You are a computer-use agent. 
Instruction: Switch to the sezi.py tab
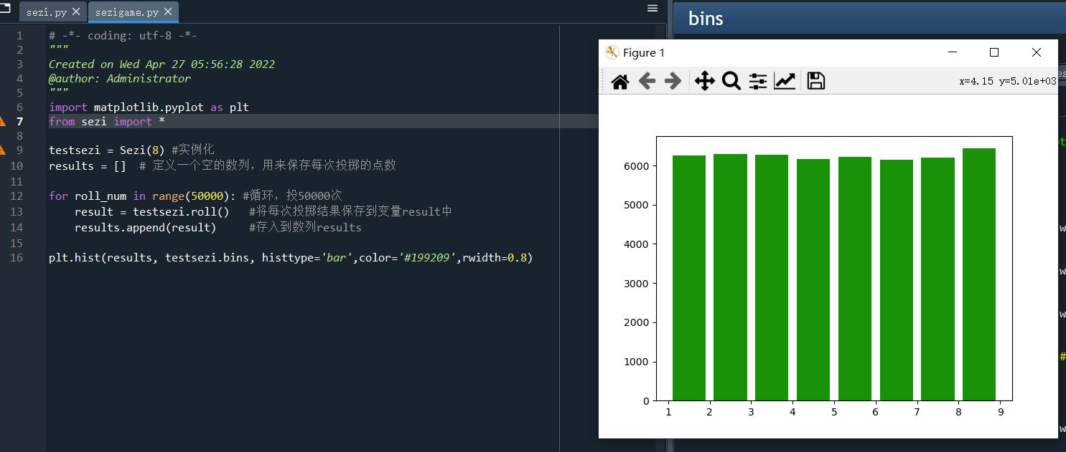point(47,12)
